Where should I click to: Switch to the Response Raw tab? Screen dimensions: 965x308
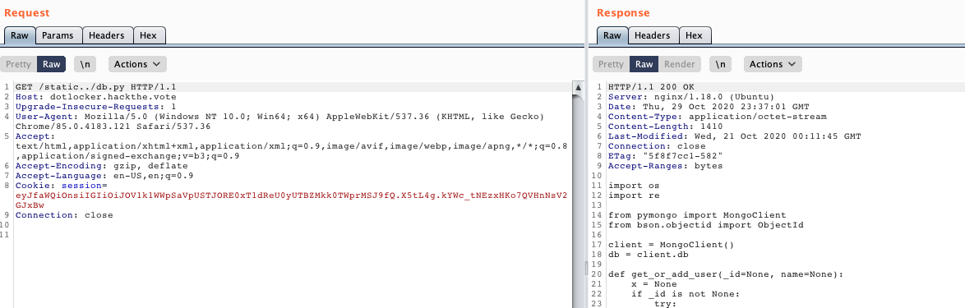tap(612, 35)
